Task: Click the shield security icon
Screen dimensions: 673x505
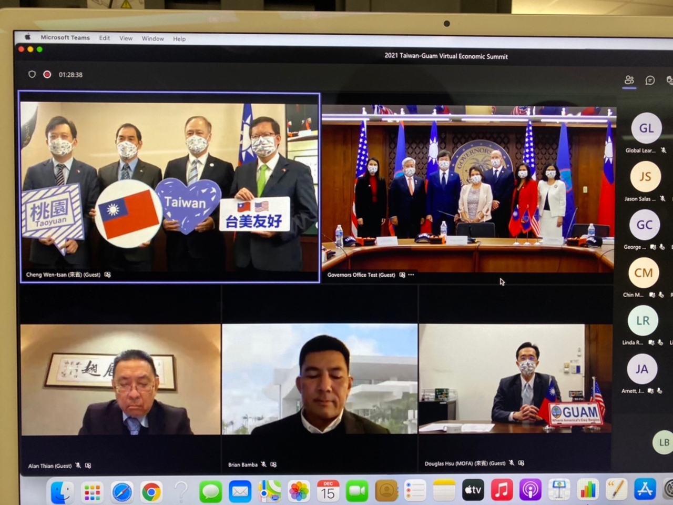Action: [x=32, y=75]
